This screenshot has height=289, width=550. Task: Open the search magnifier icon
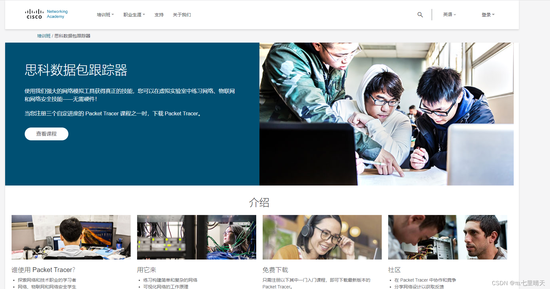click(x=420, y=15)
